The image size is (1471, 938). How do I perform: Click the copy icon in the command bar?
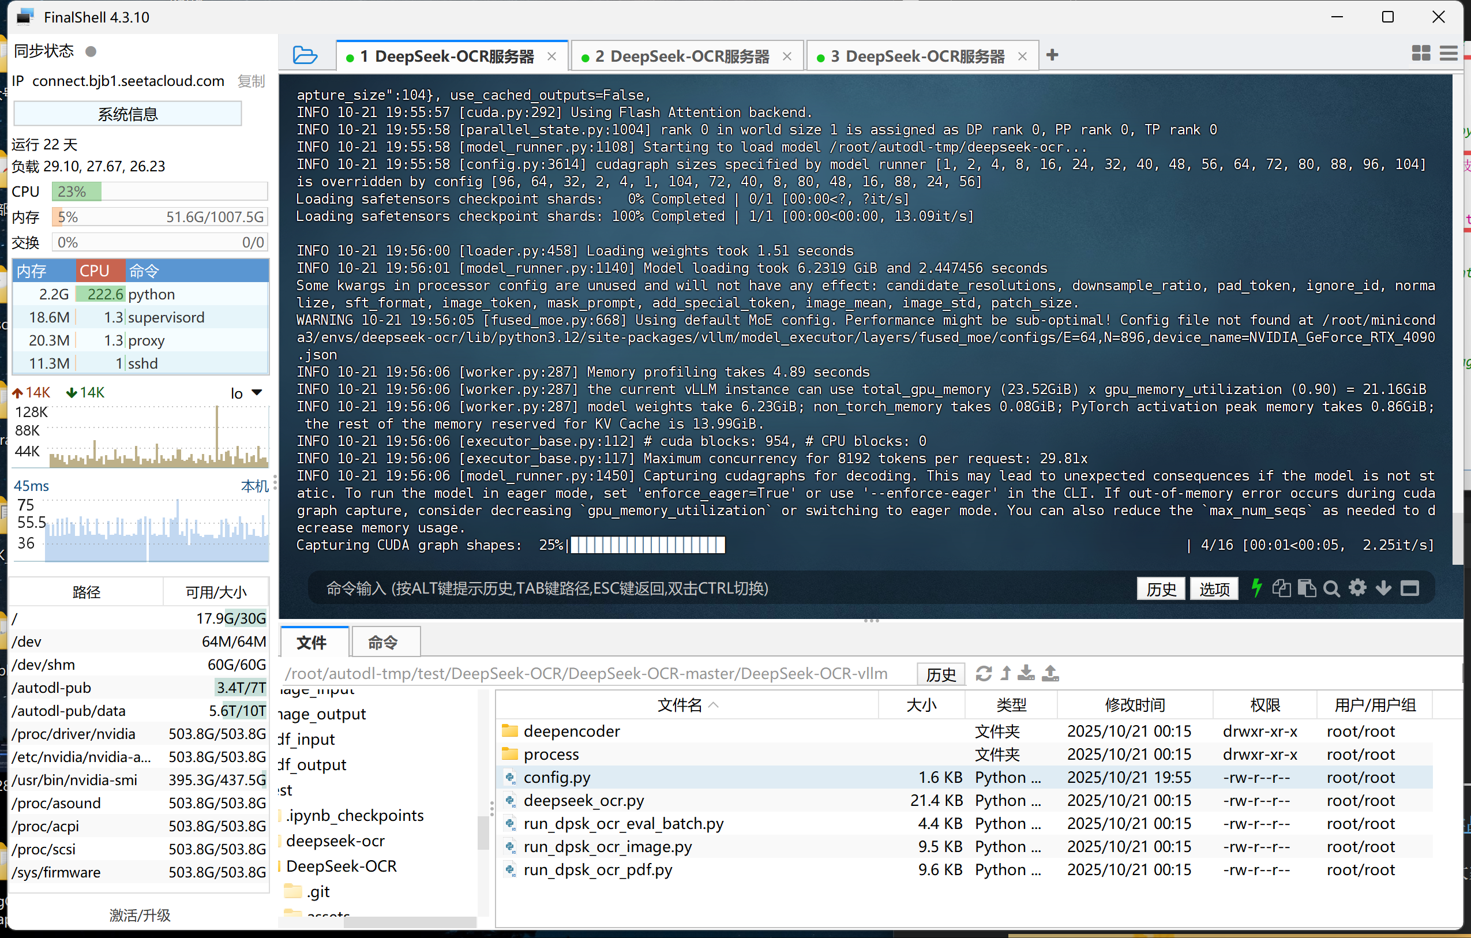tap(1281, 588)
